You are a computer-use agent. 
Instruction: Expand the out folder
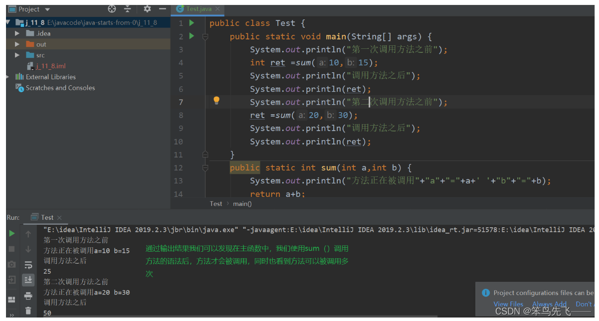(x=17, y=44)
